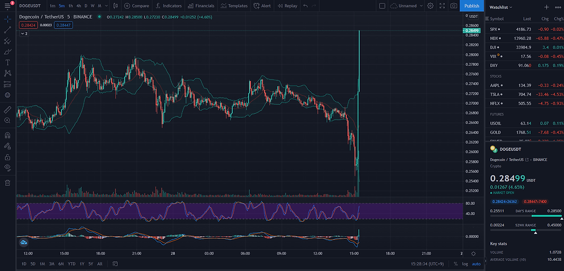The height and width of the screenshot is (271, 564).
Task: Toggle percent scale mode
Action: pyautogui.click(x=456, y=264)
